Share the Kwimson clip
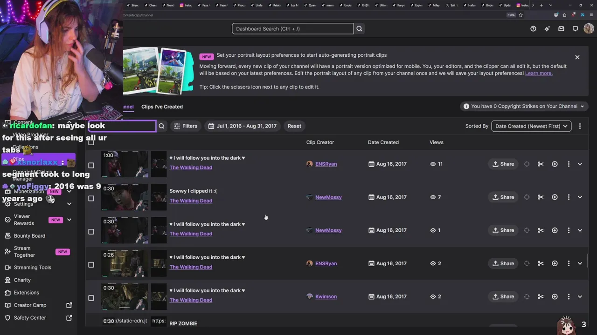The height and width of the screenshot is (335, 597). pos(503,296)
